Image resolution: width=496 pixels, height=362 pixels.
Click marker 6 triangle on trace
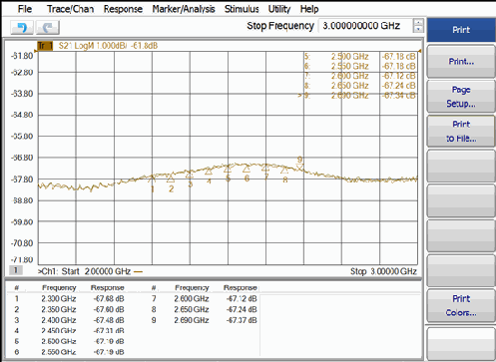247,169
